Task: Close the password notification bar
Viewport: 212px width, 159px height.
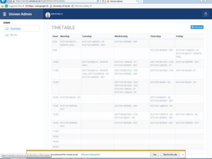Action: tap(183, 154)
